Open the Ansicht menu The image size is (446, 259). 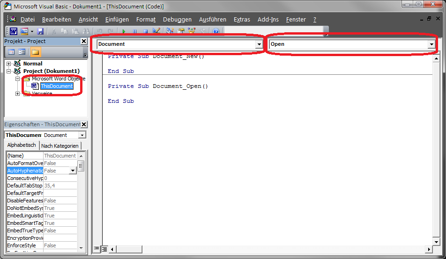88,19
